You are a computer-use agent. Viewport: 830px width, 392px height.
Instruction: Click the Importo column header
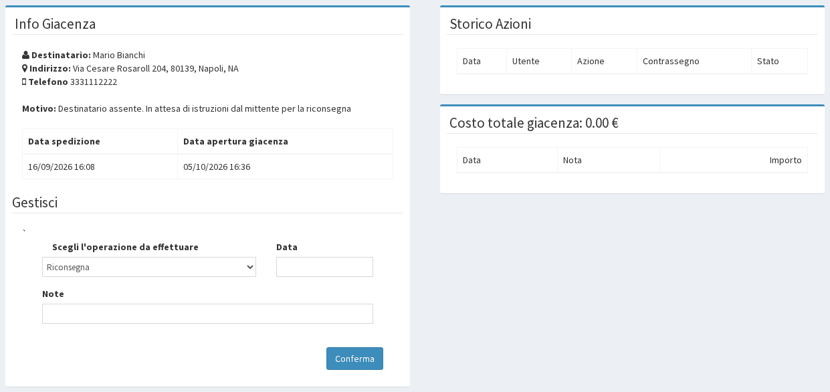734,160
